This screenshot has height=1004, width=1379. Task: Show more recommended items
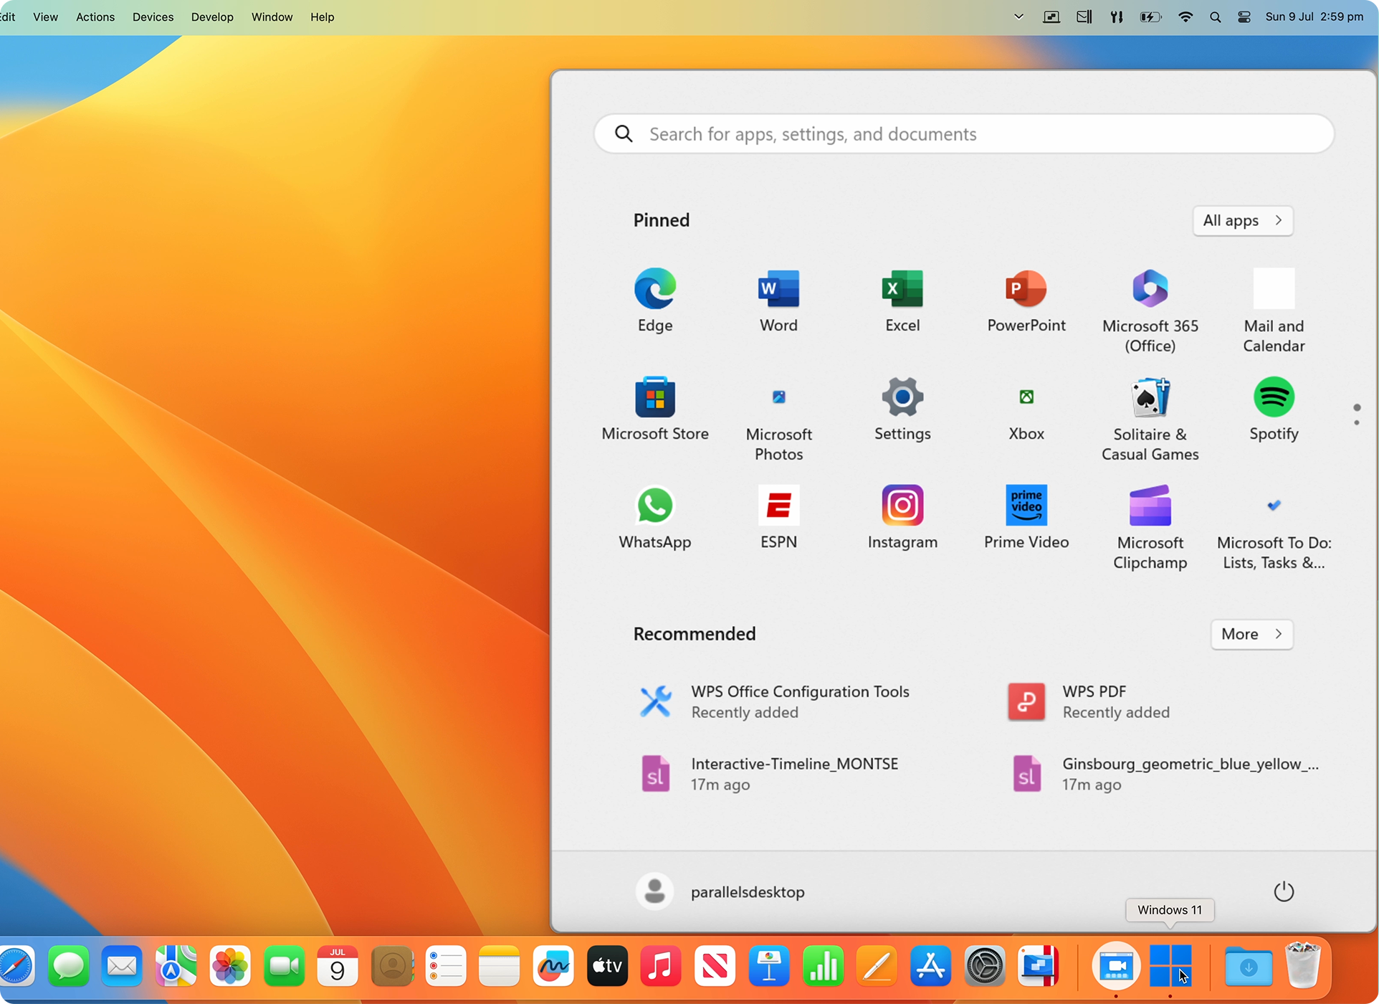pos(1250,634)
